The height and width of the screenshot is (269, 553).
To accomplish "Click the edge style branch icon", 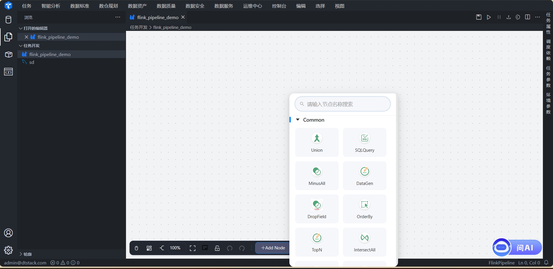I will tap(162, 248).
